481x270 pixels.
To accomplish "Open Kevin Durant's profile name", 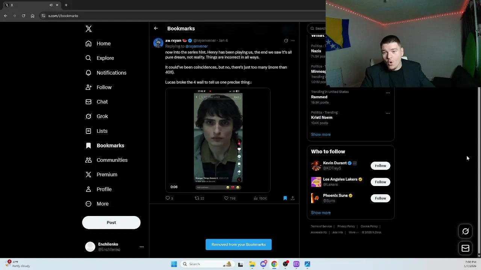I will pos(335,163).
